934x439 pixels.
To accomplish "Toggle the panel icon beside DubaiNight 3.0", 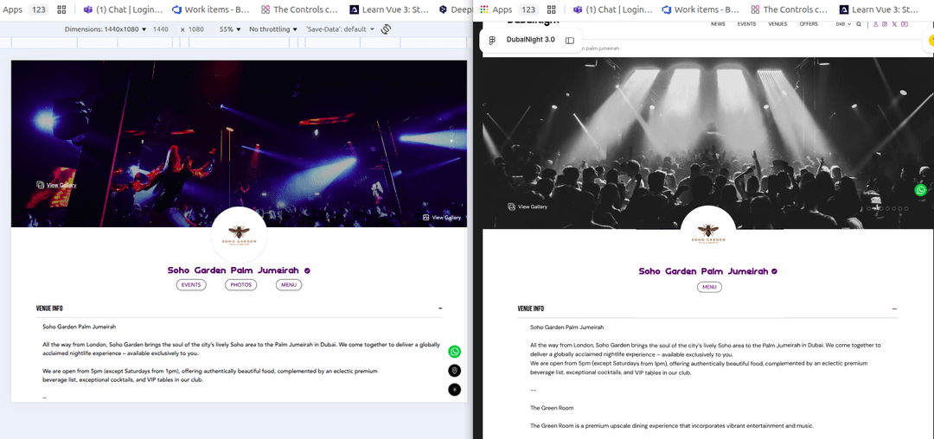I will coord(570,41).
